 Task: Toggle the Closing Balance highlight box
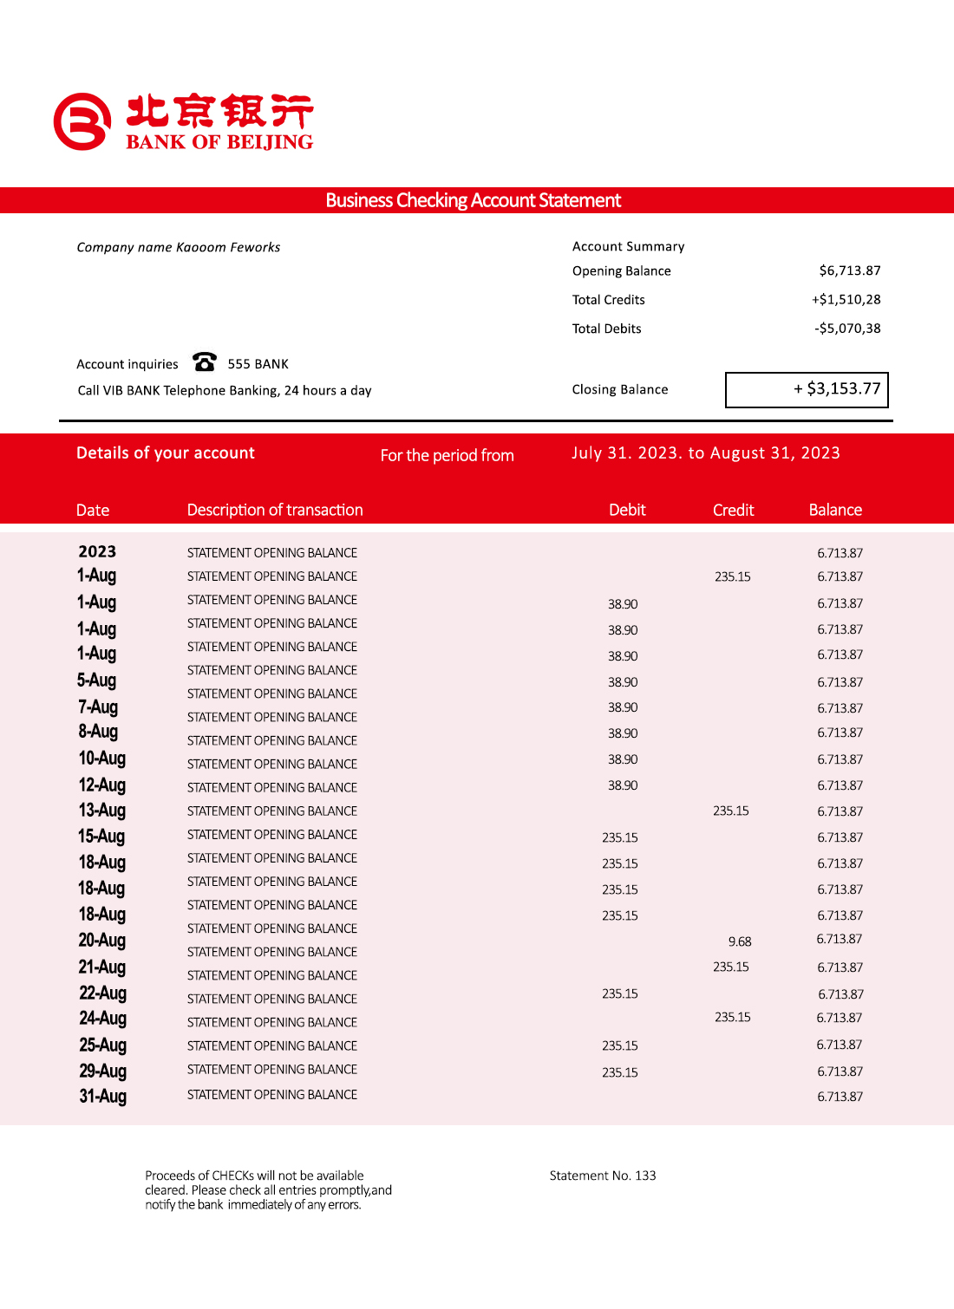click(807, 390)
